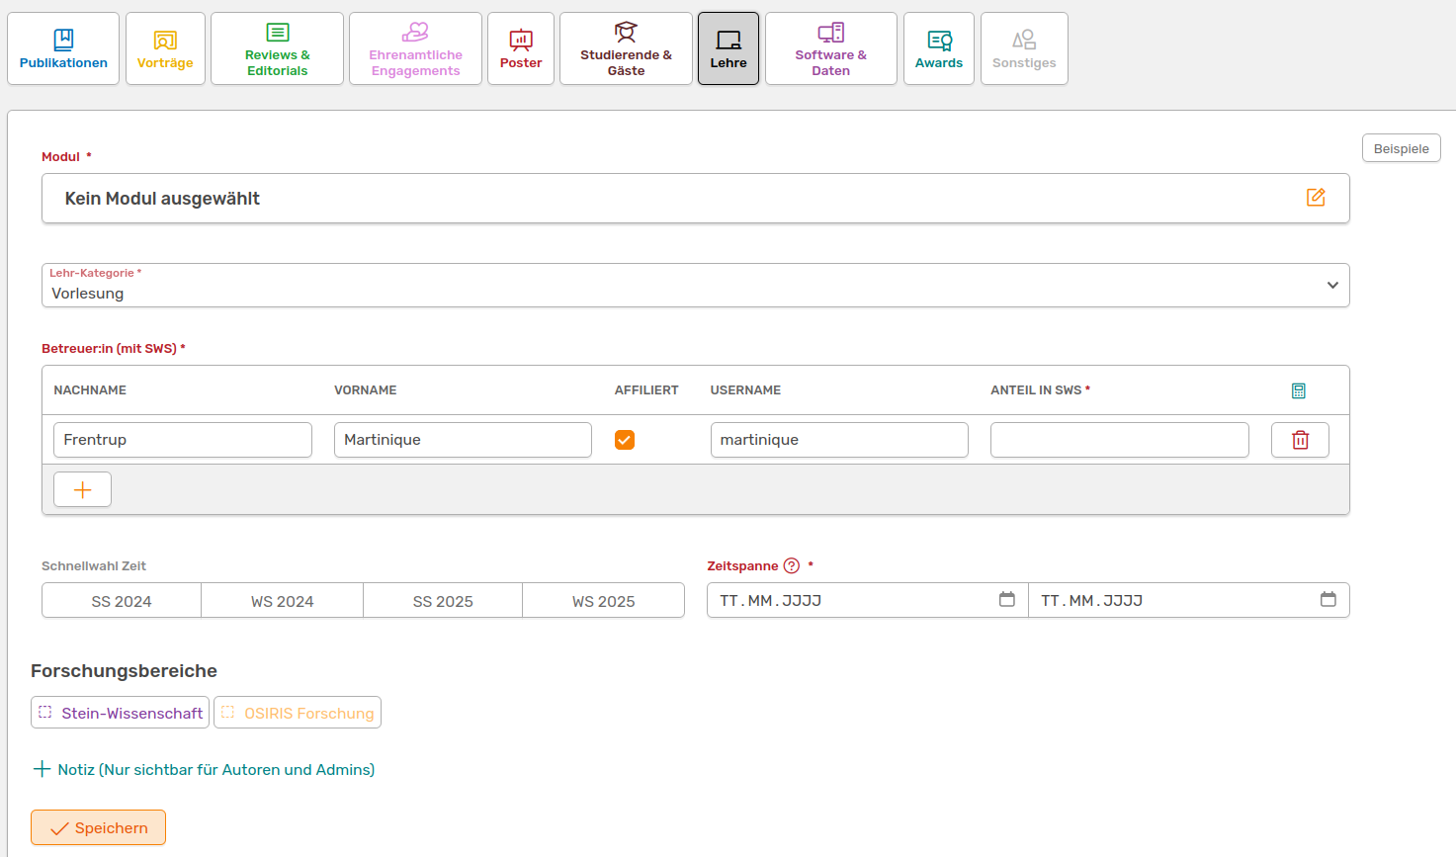Switch to the Awards tab

(x=938, y=48)
